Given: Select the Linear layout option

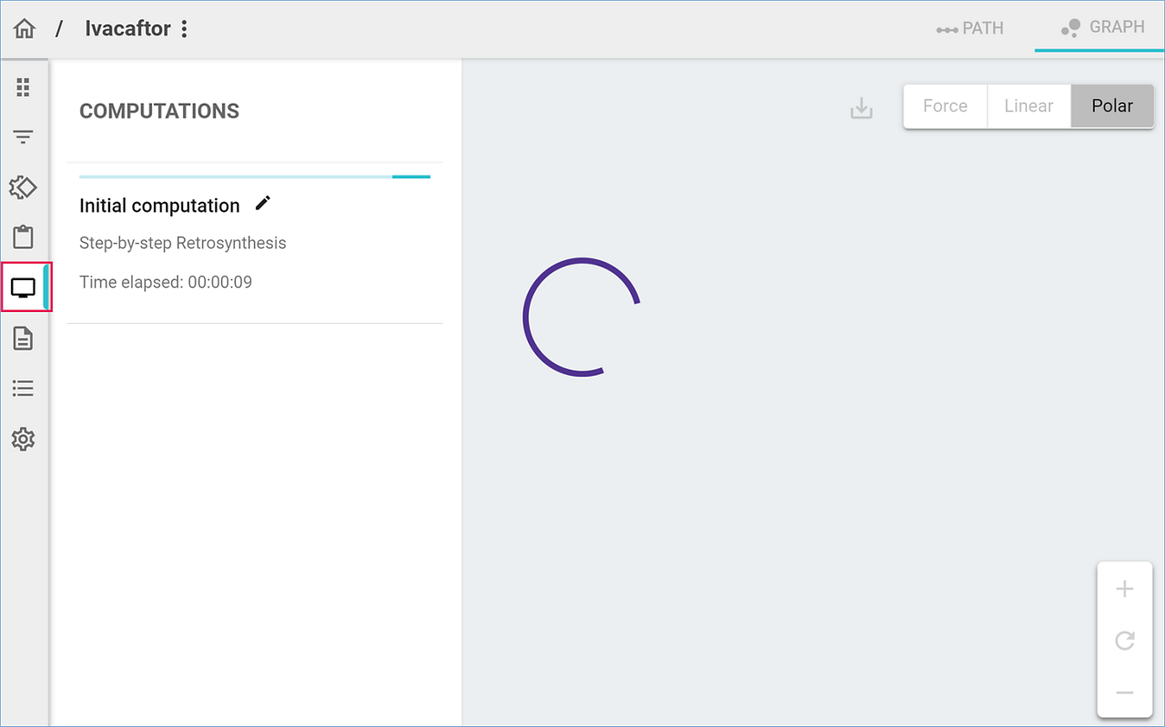Looking at the screenshot, I should tap(1028, 106).
